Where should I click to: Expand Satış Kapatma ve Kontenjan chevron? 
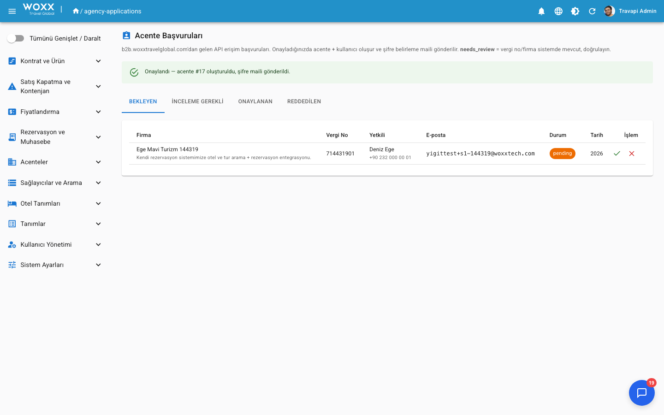coord(98,86)
